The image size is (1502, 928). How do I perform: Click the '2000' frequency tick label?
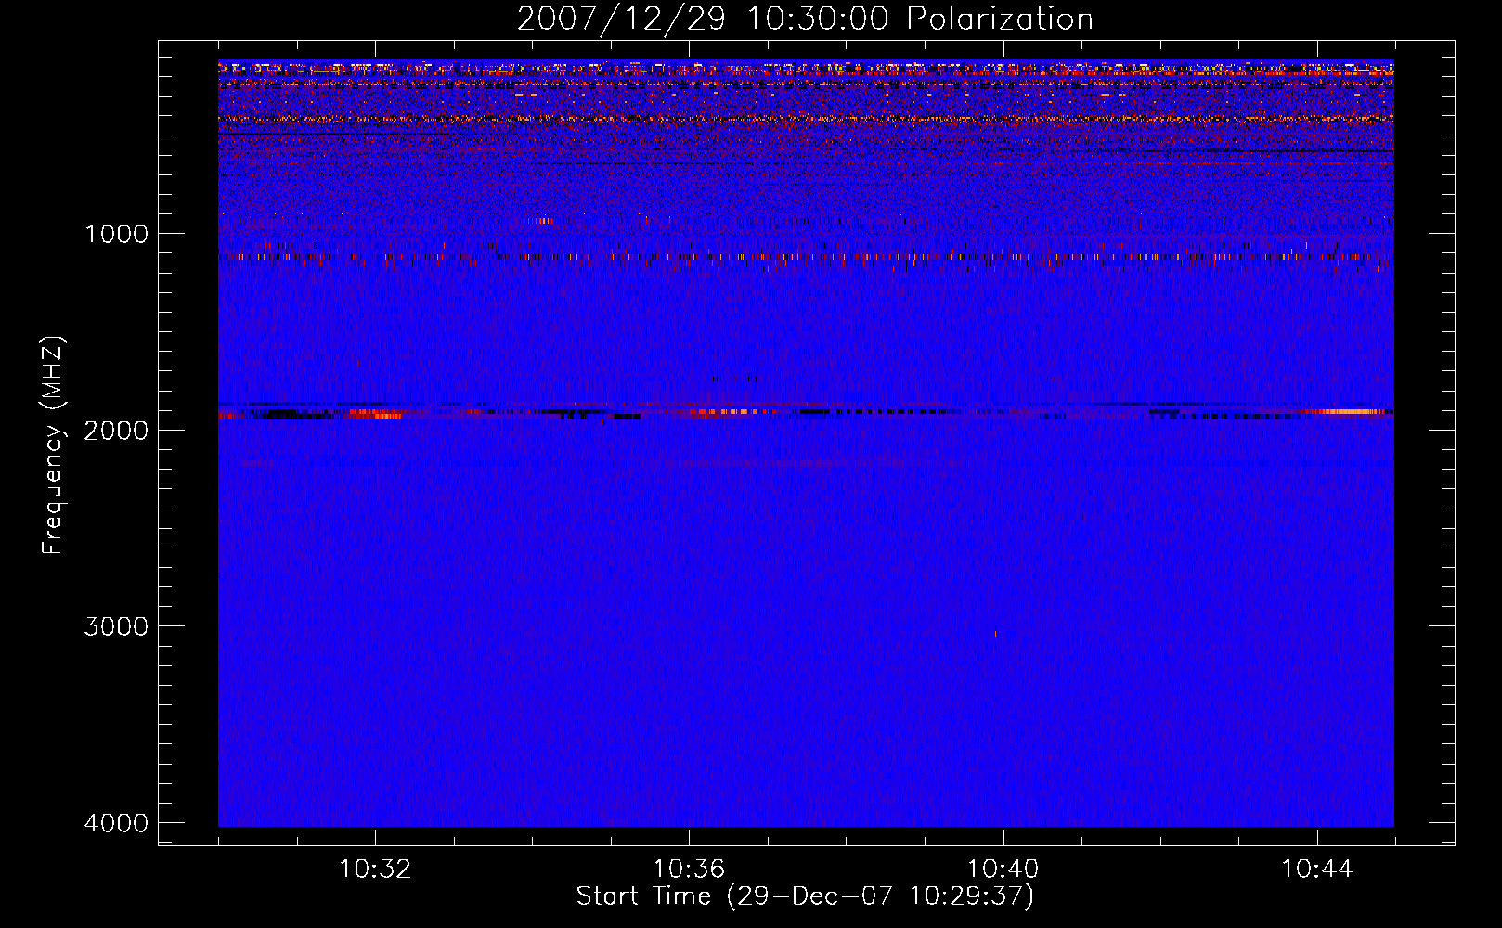116,431
